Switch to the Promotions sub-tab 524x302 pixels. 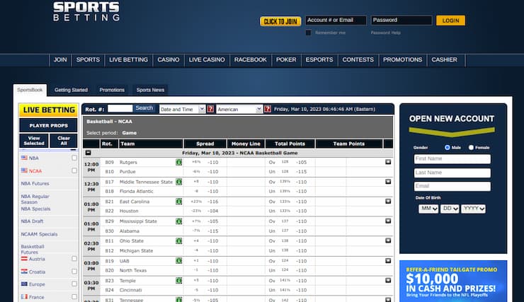coord(112,90)
